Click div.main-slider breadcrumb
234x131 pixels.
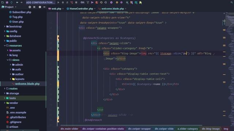69,129
